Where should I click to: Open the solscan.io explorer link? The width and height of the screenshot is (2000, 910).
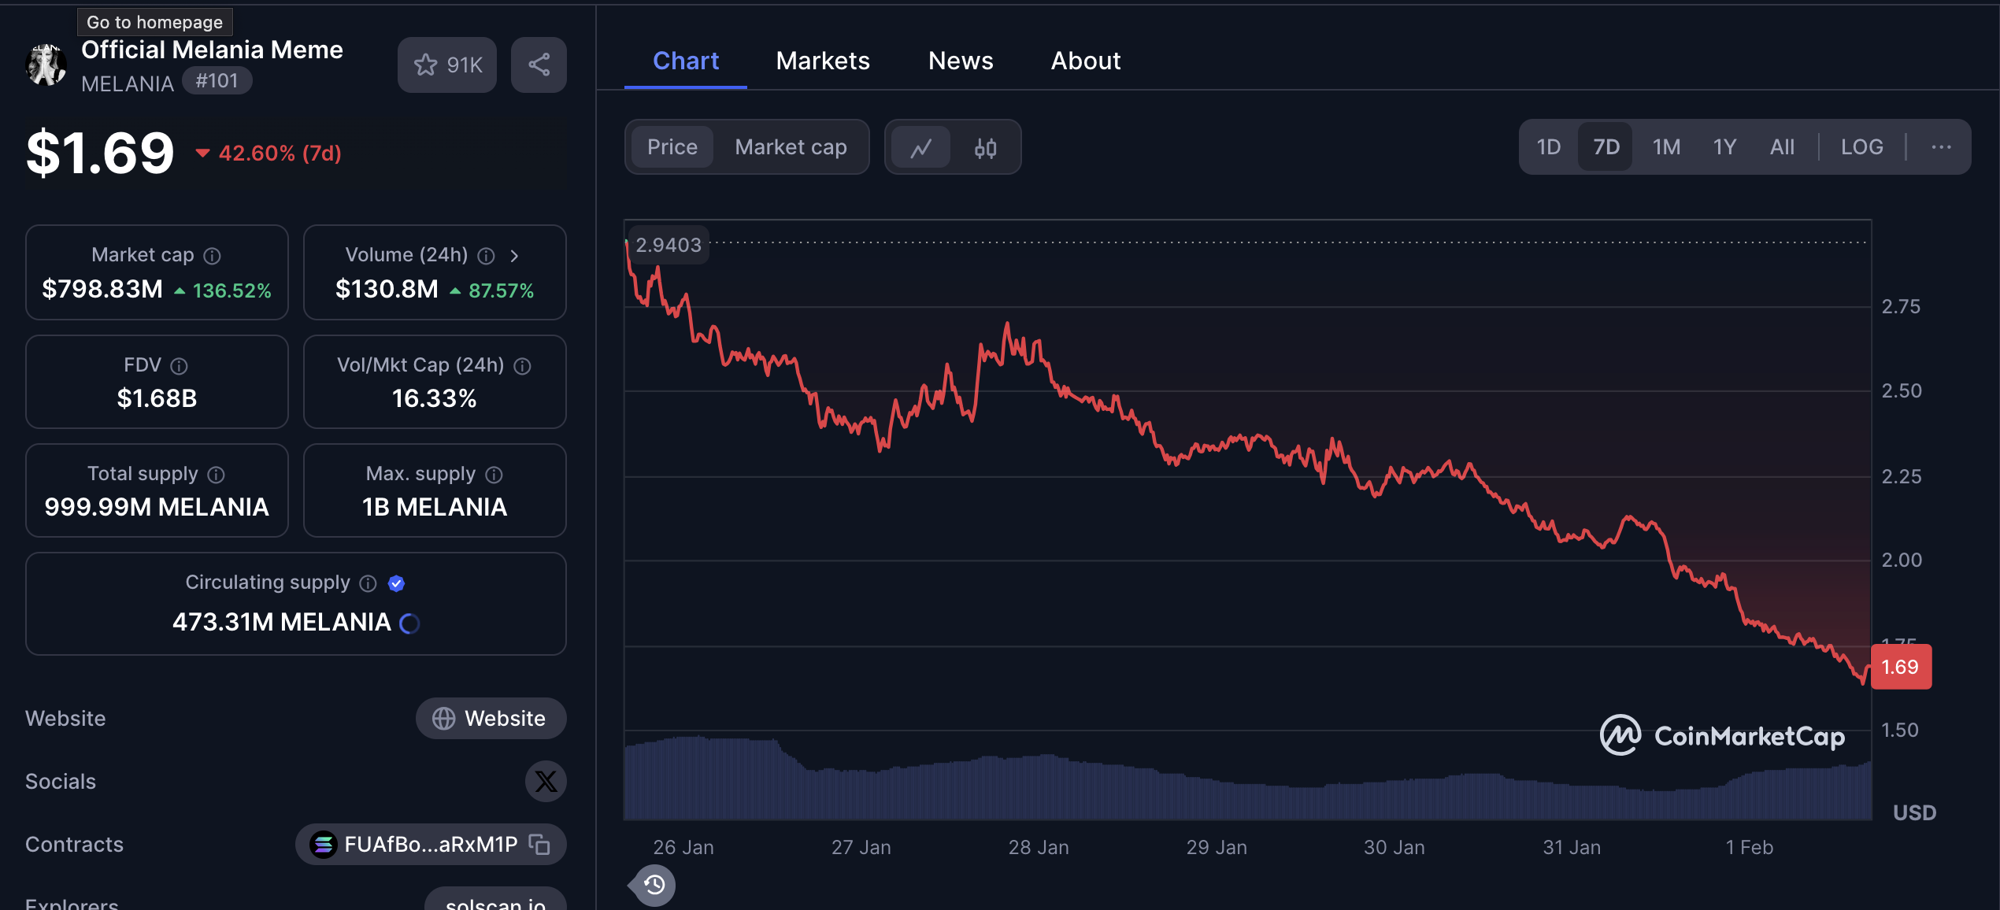point(495,900)
